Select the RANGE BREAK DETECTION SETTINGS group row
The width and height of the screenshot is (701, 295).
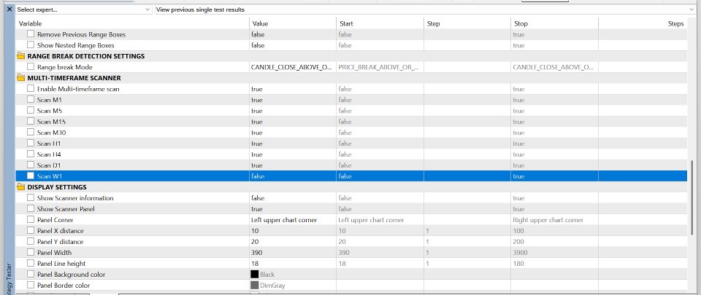351,56
